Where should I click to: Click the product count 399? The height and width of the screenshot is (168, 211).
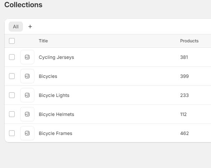click(184, 76)
